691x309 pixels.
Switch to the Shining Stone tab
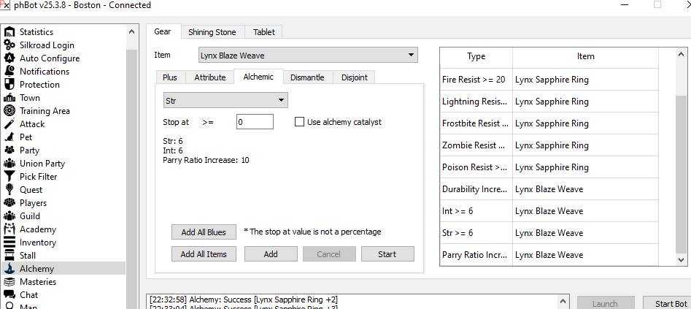tap(212, 32)
